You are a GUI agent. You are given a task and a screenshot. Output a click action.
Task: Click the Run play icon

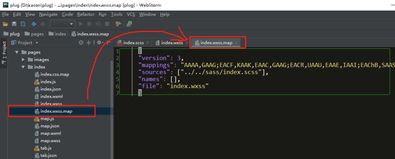tap(81, 24)
